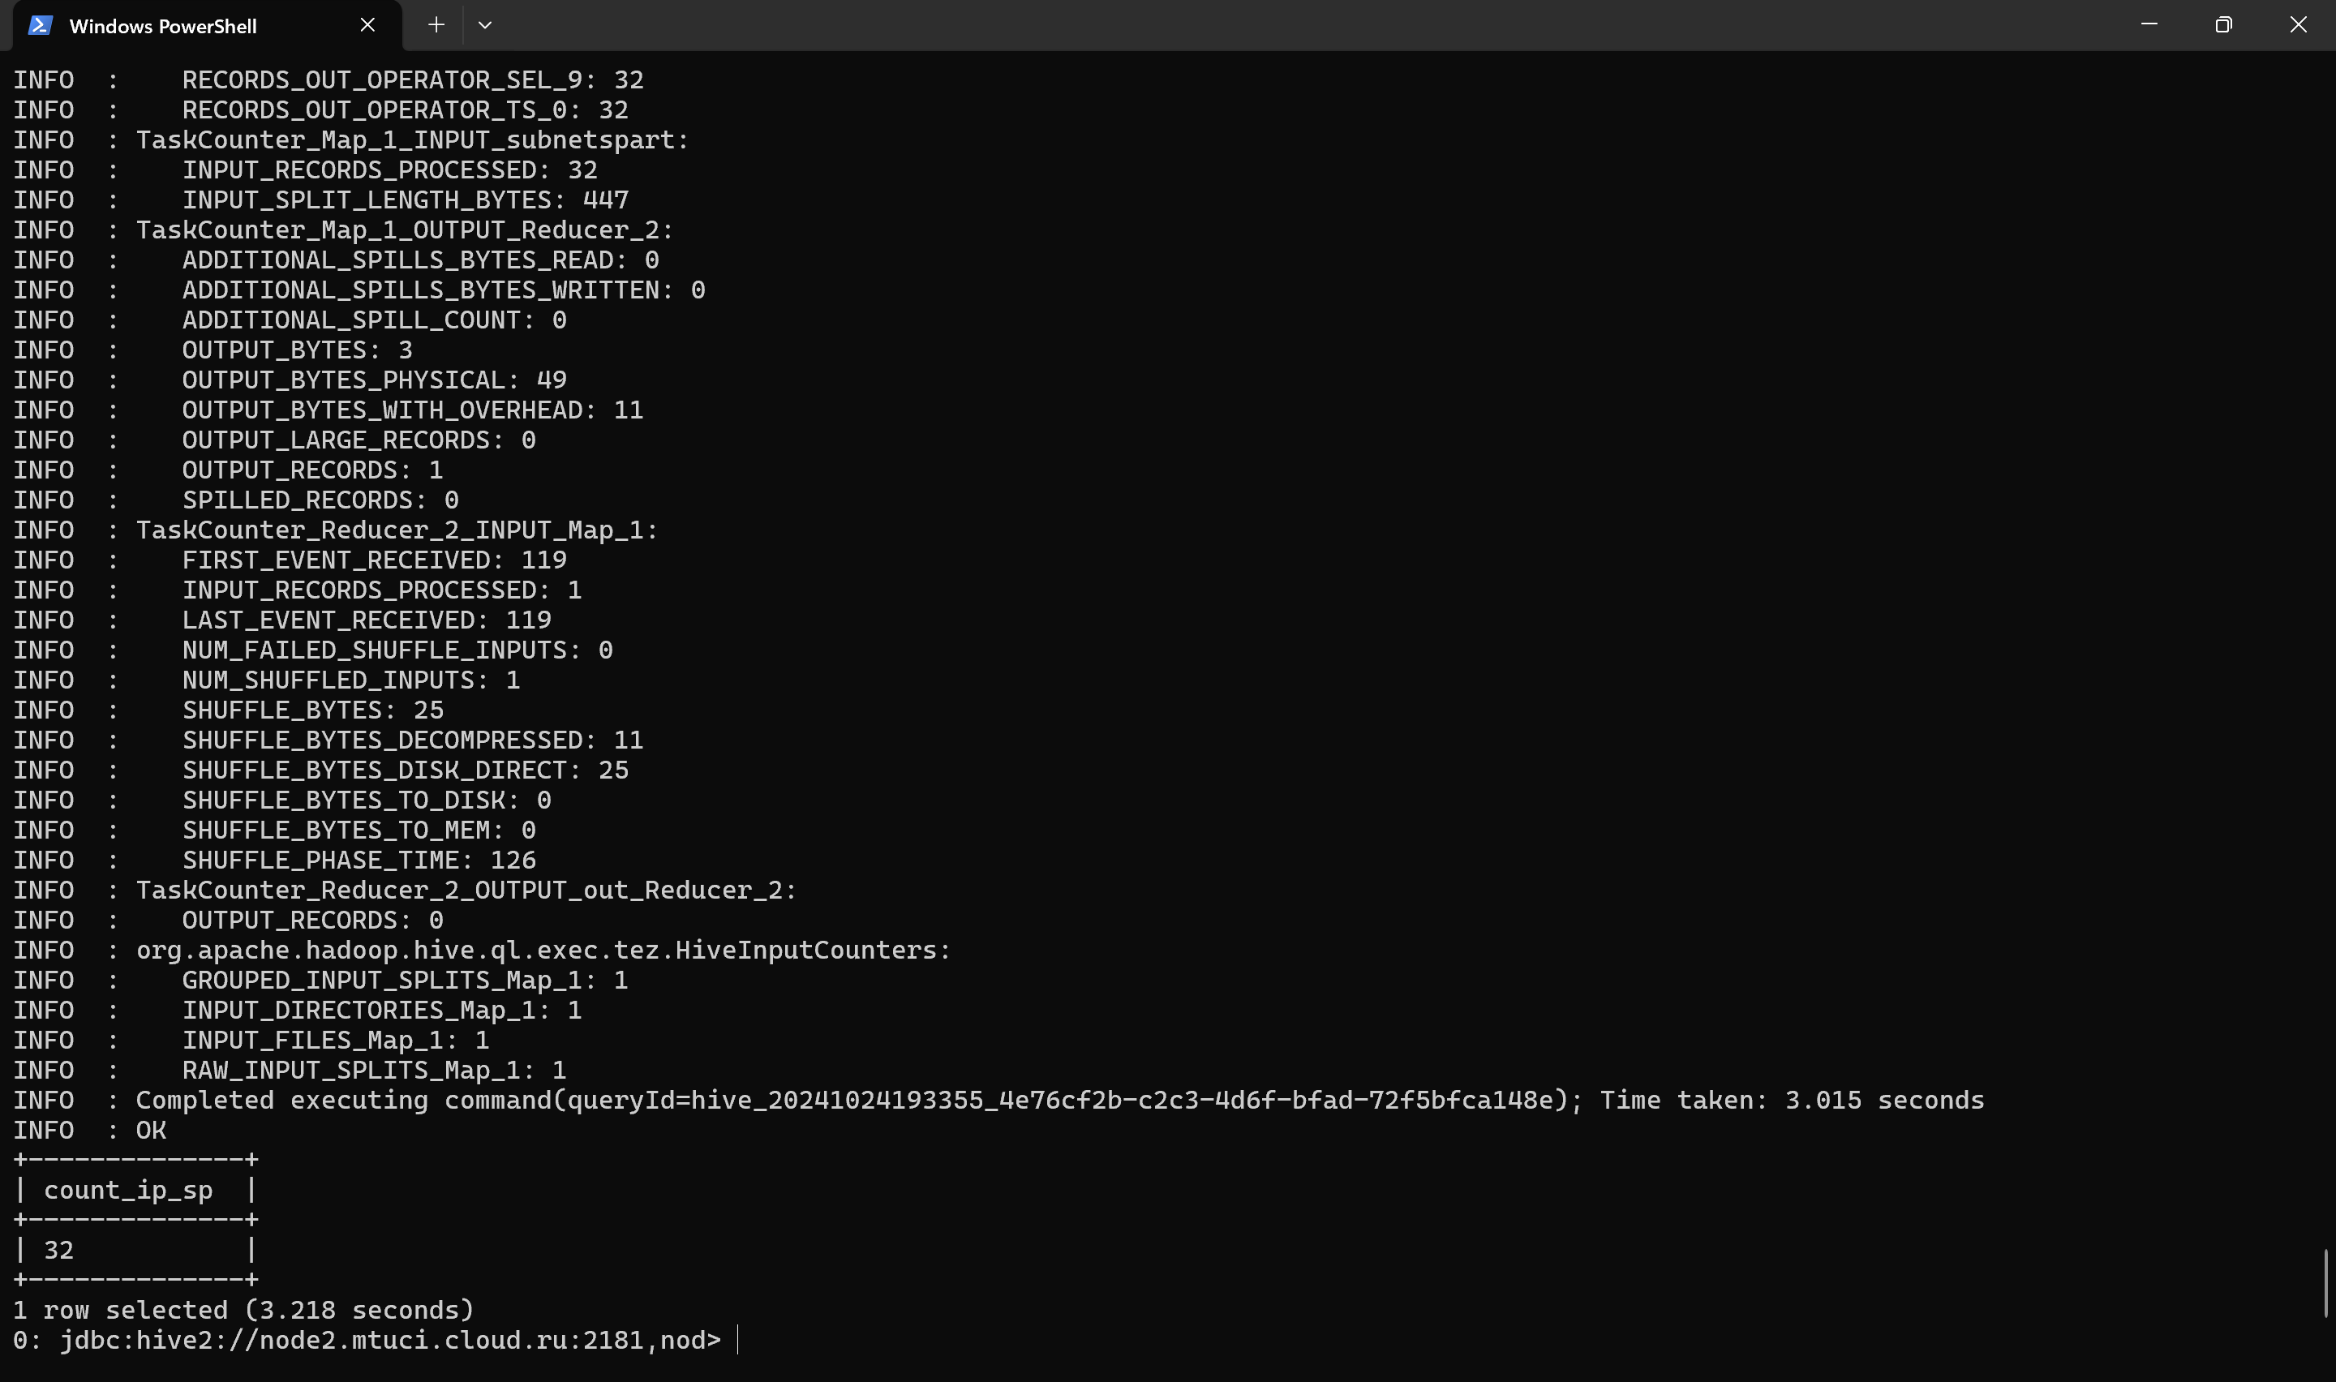
Task: Restore down the terminal window
Action: [2223, 25]
